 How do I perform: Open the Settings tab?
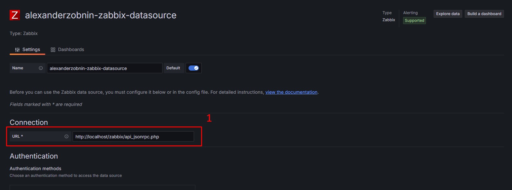point(28,50)
